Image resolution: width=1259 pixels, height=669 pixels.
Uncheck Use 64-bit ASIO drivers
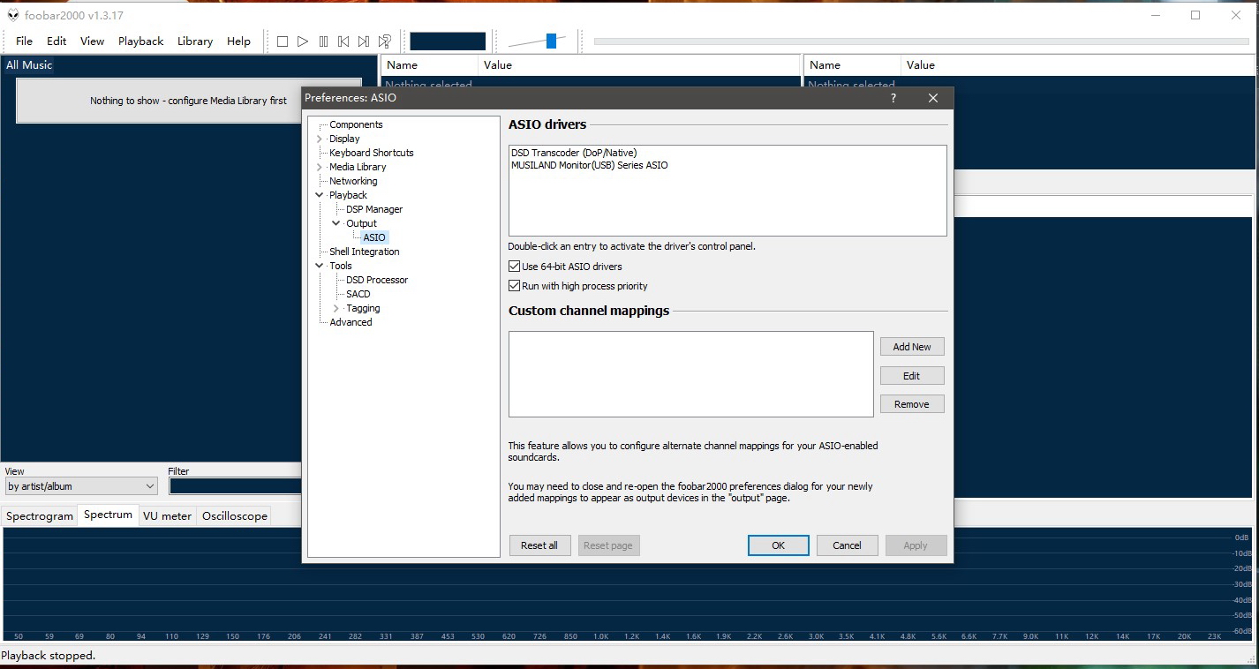pyautogui.click(x=515, y=267)
